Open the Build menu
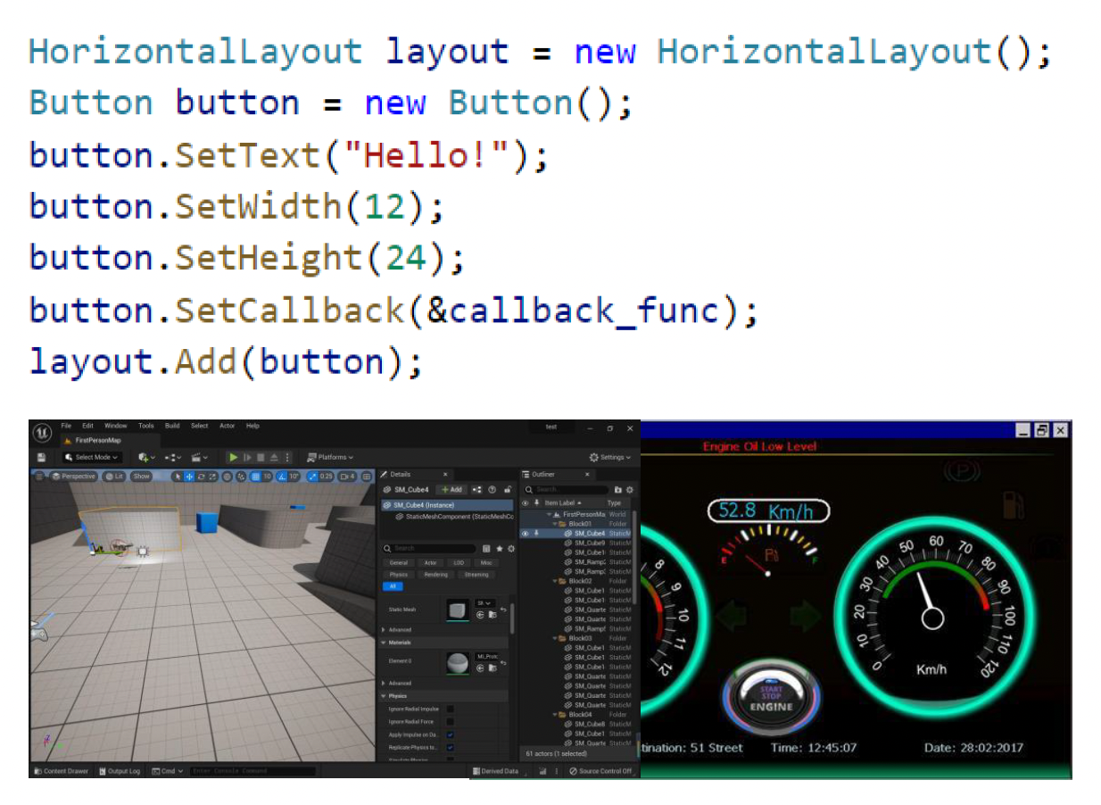 [172, 426]
